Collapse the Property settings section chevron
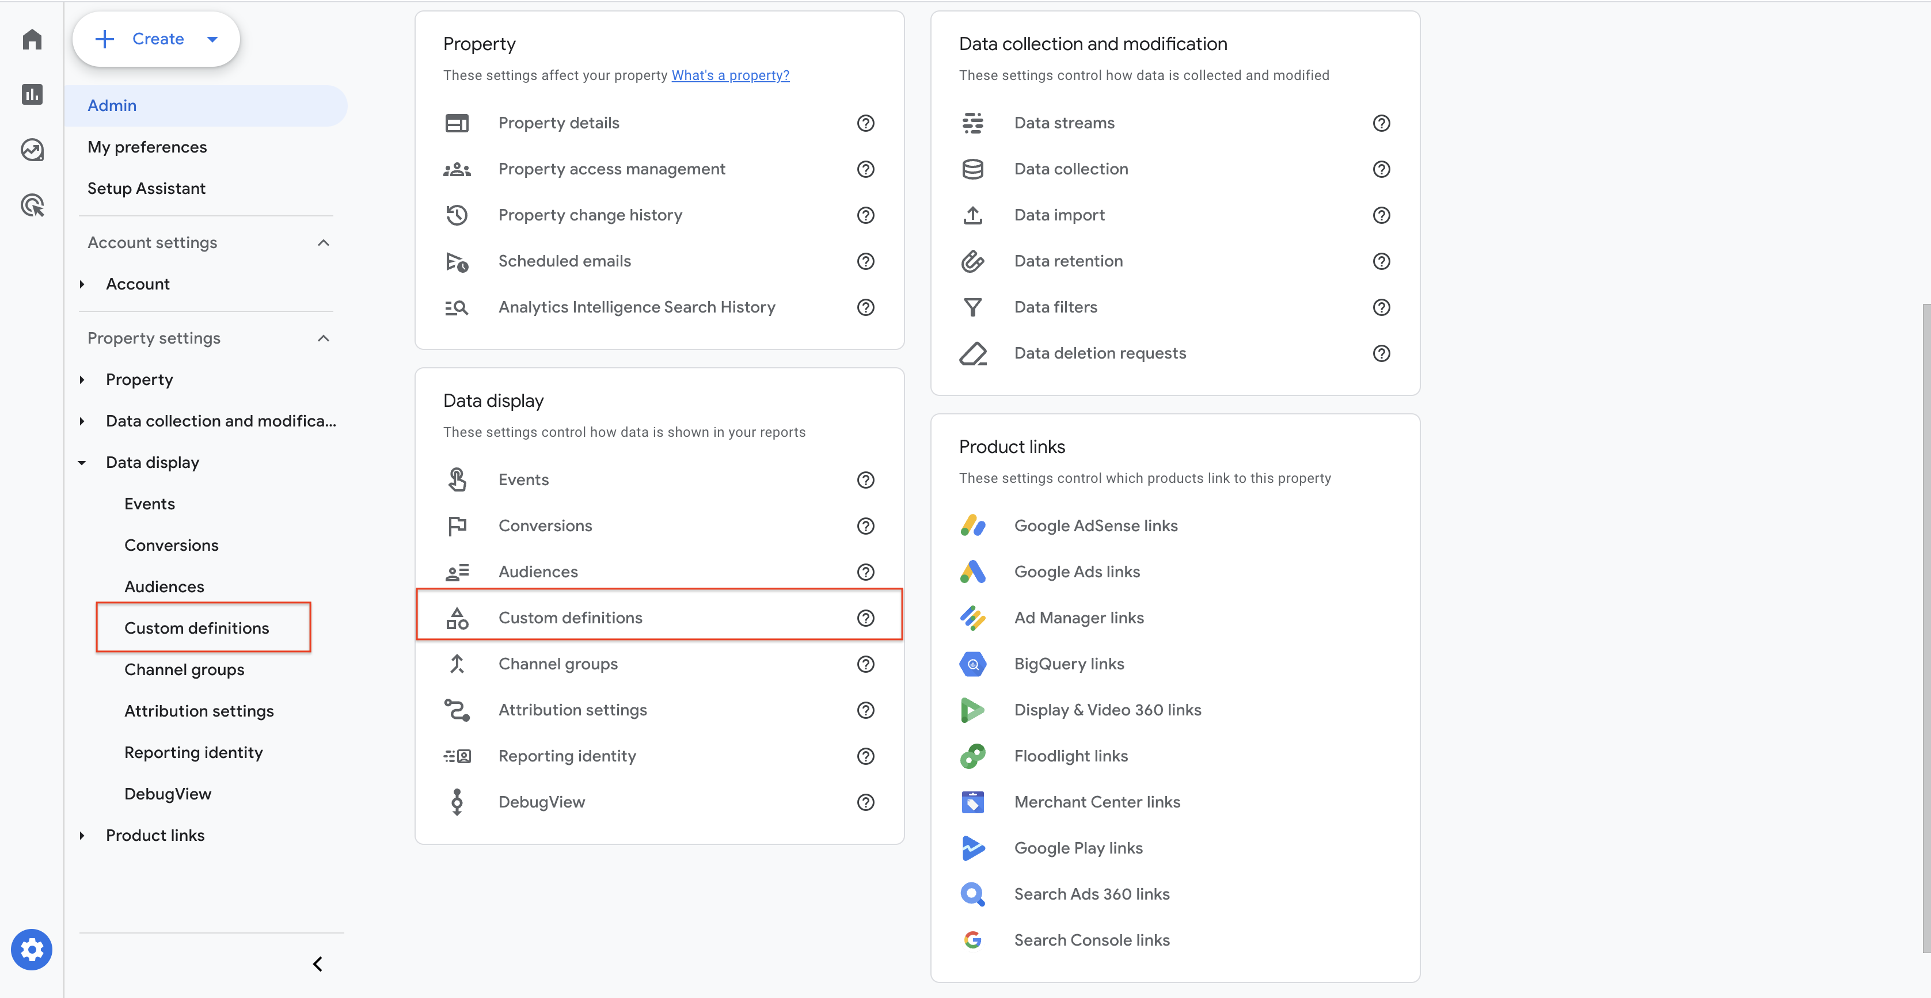Screen dimensions: 1931x998 [323, 338]
